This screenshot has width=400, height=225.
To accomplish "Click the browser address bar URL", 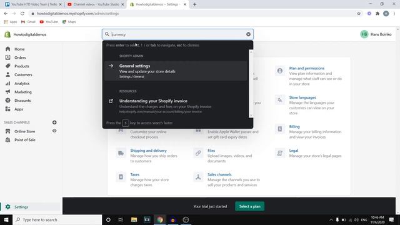I will pyautogui.click(x=77, y=14).
